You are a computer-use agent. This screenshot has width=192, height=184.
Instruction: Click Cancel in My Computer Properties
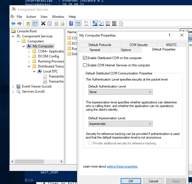[153, 181]
